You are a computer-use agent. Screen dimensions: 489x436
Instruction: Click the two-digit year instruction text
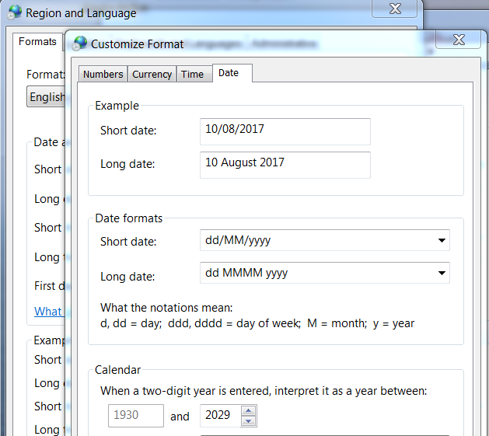(x=264, y=391)
